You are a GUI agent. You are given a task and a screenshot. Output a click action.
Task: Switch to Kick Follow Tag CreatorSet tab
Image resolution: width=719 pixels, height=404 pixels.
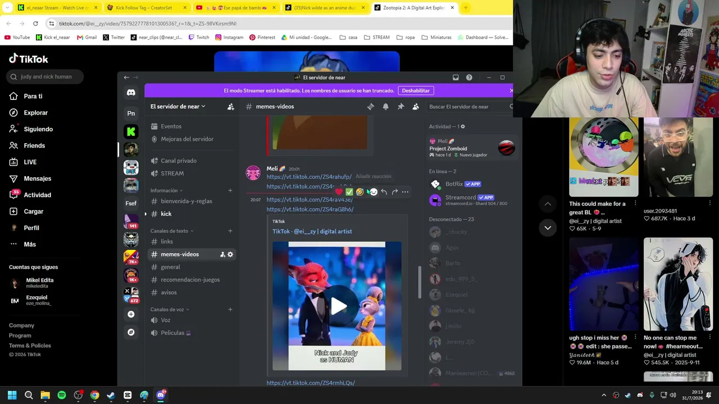148,8
